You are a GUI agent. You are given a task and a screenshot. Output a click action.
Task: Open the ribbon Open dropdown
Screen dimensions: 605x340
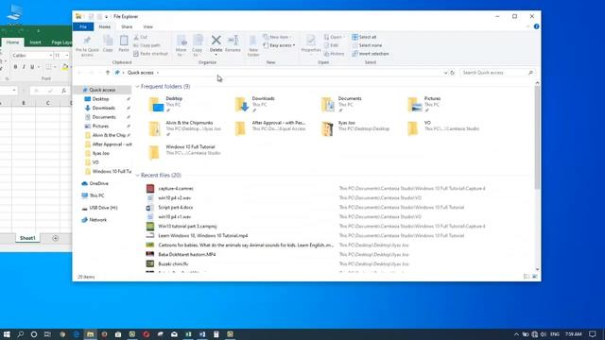(x=334, y=37)
